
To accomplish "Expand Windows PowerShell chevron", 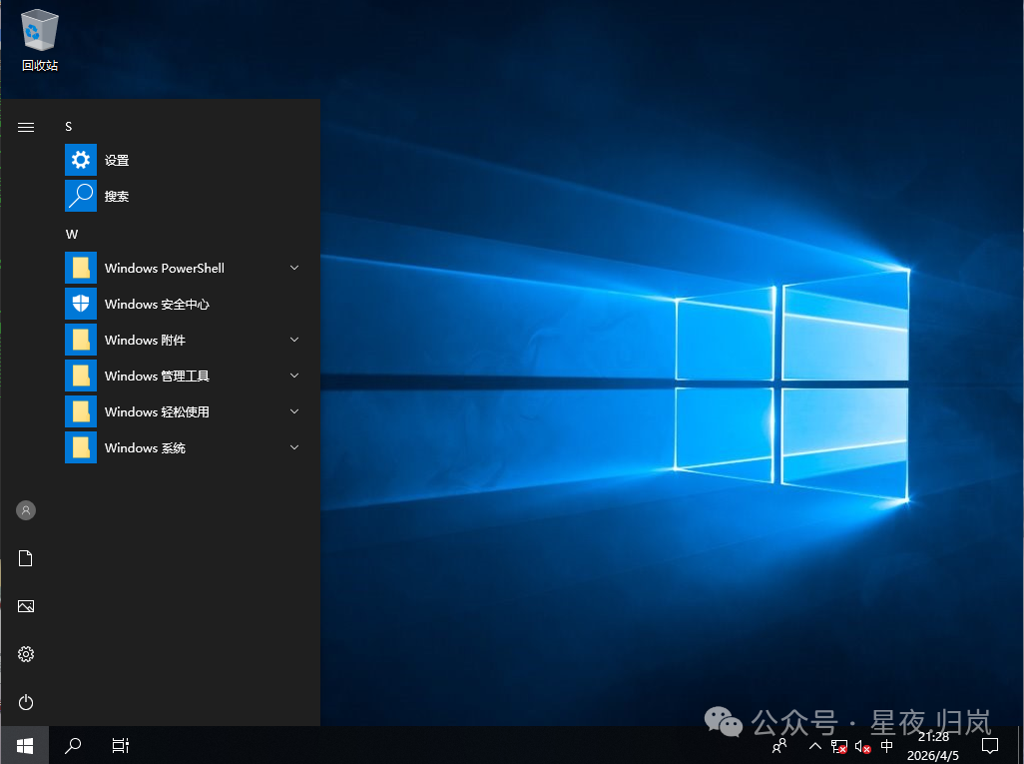I will [x=294, y=268].
